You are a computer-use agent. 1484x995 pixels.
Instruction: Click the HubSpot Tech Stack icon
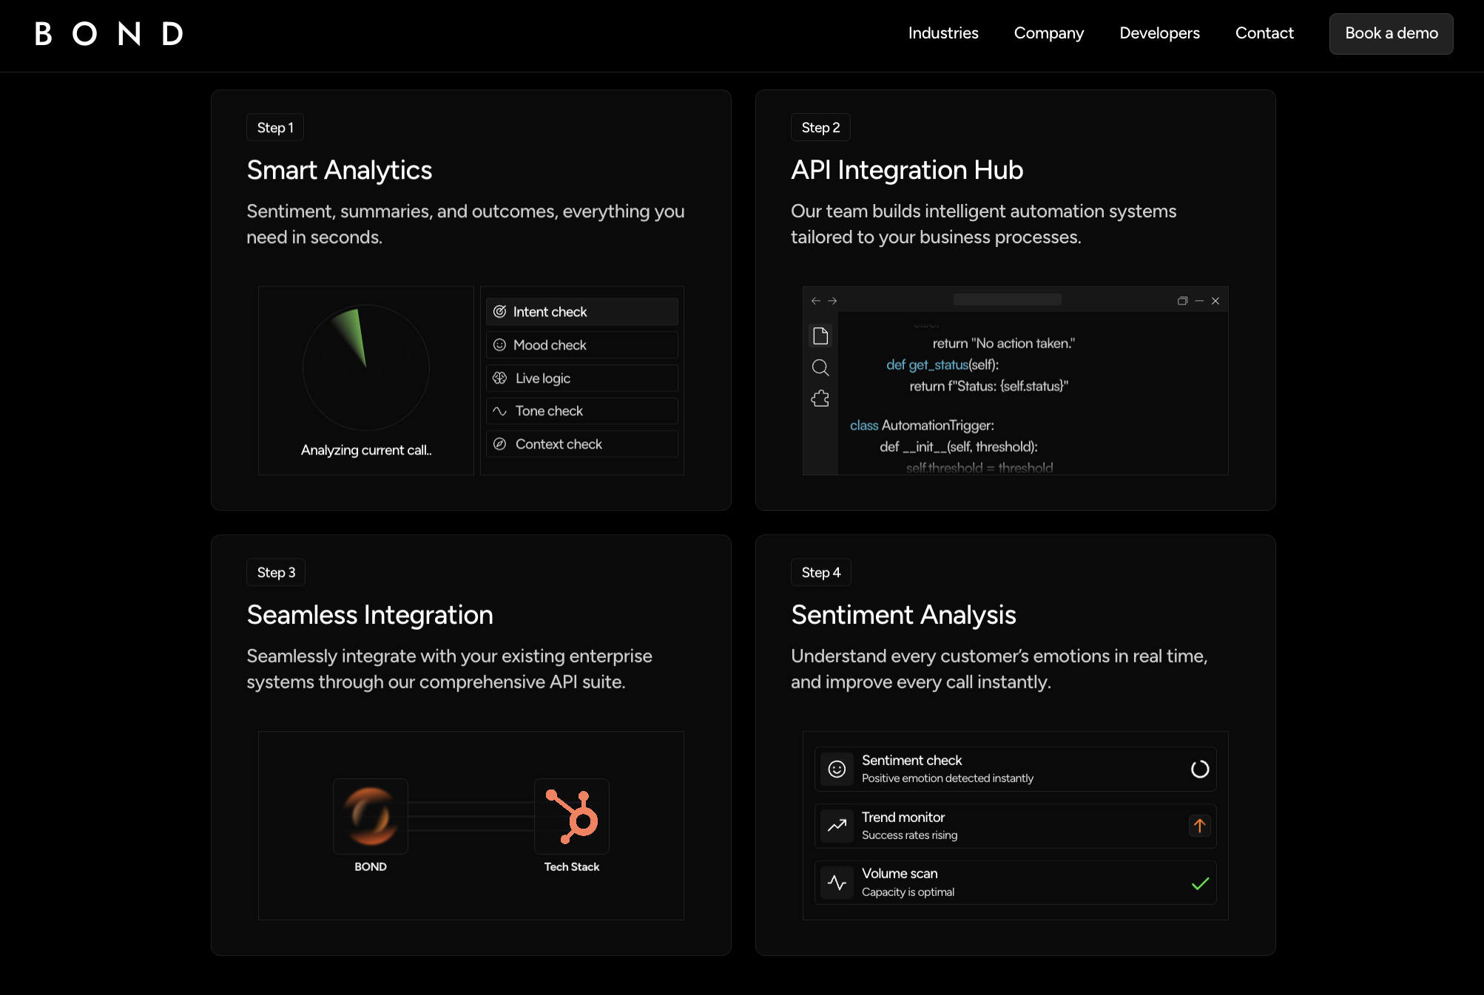(571, 816)
